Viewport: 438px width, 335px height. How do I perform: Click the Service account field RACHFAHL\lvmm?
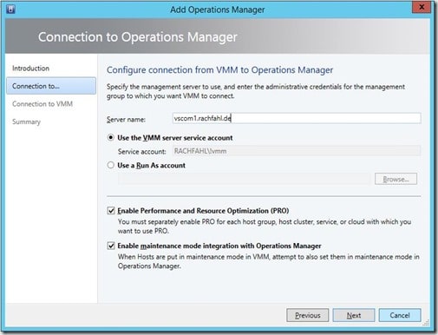coord(297,151)
